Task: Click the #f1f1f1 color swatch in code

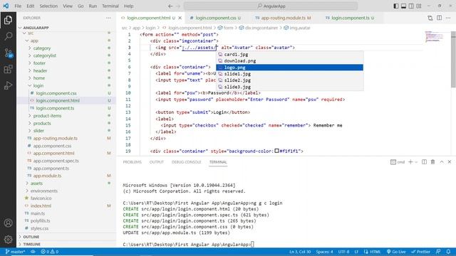Action: click(277, 151)
